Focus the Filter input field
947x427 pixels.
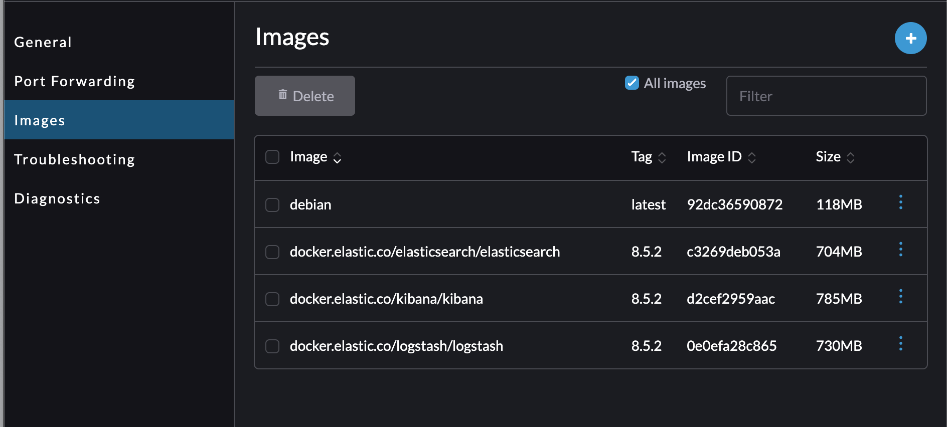[826, 96]
